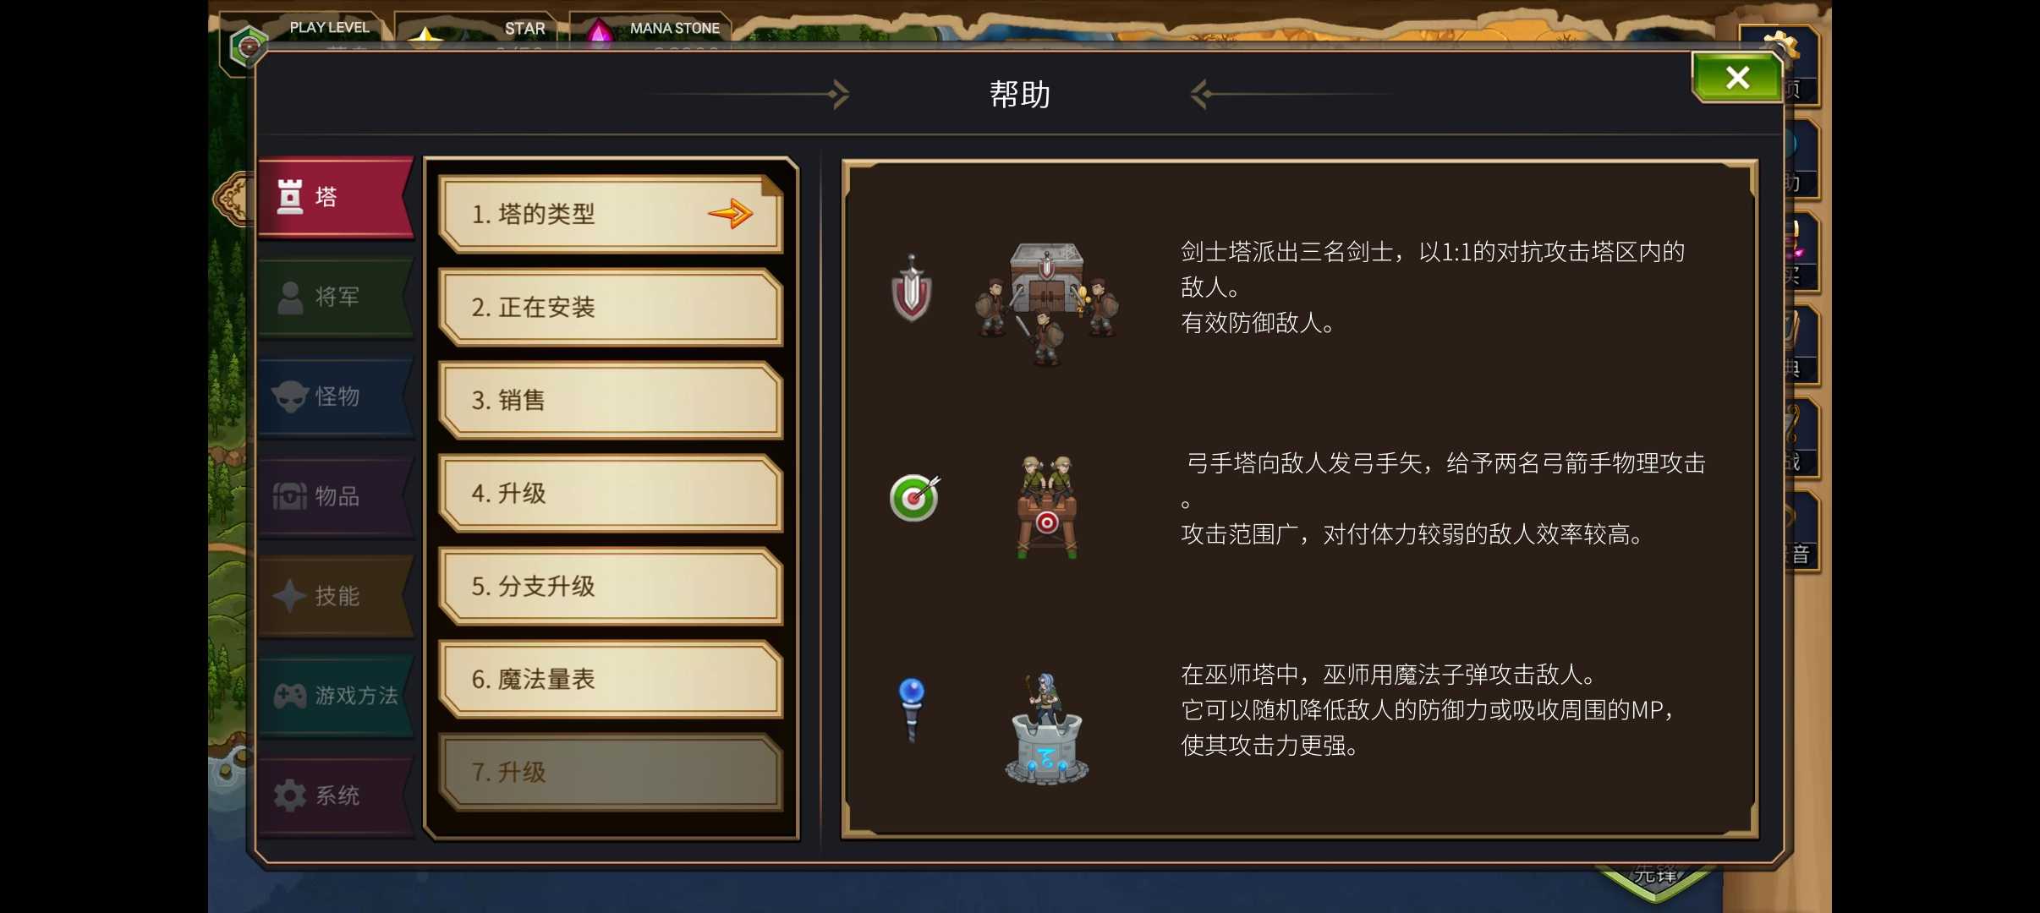
Task: Click the star icon for 技能
Action: [x=289, y=595]
